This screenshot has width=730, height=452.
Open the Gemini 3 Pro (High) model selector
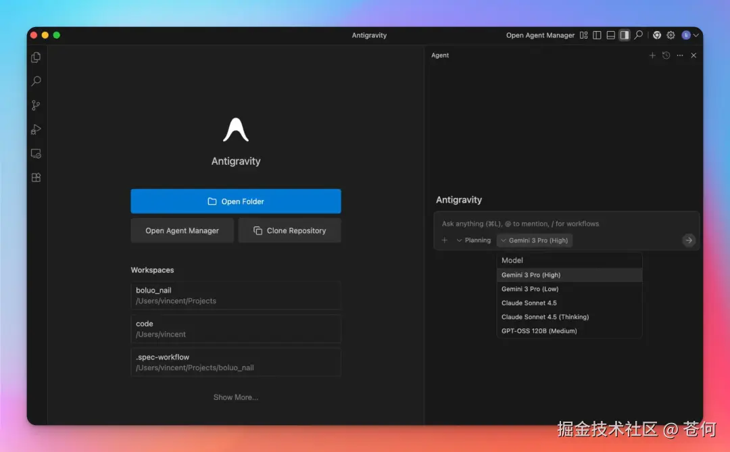(535, 241)
